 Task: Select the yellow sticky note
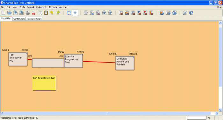pyautogui.click(x=44, y=83)
